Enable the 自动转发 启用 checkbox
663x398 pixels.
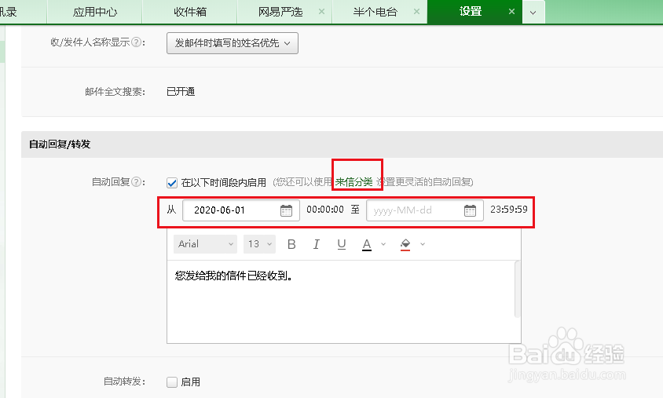[x=172, y=382]
